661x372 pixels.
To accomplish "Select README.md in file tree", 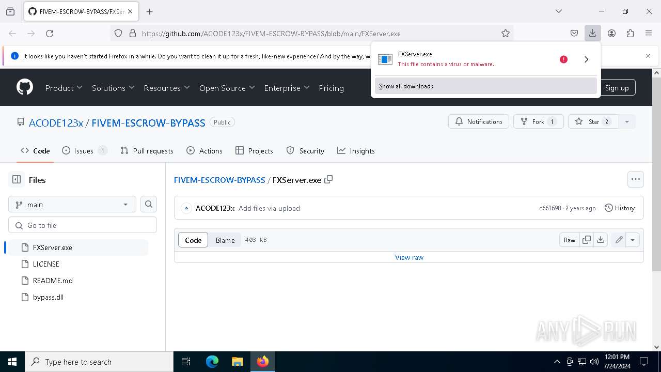I will click(78, 281).
